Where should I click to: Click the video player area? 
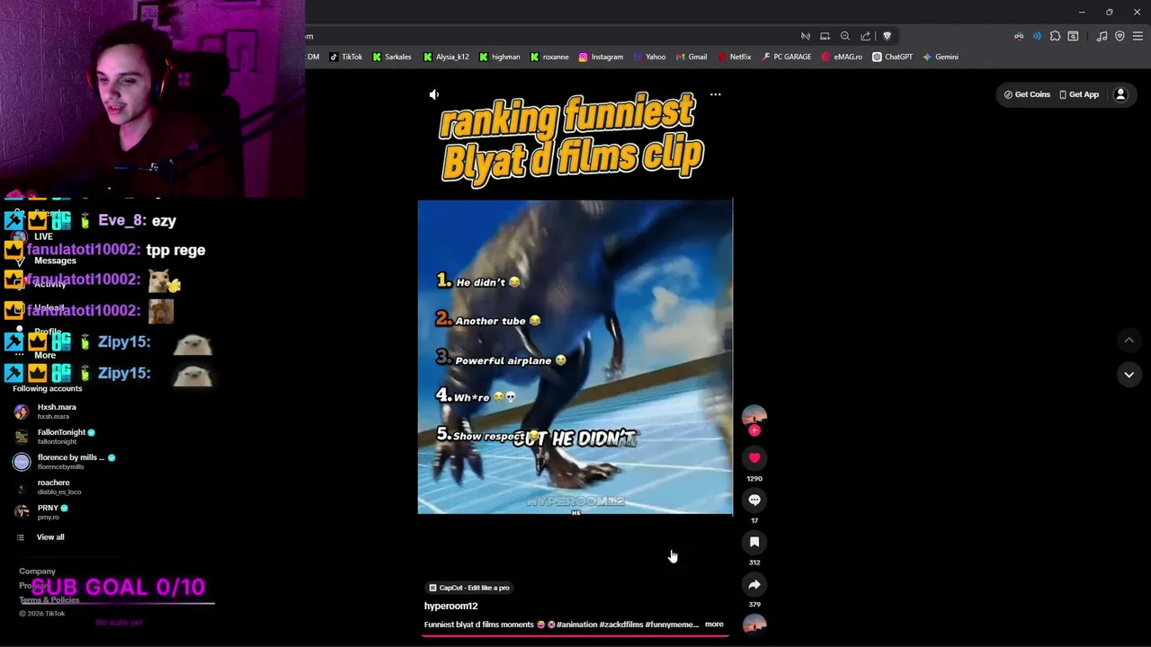click(575, 357)
